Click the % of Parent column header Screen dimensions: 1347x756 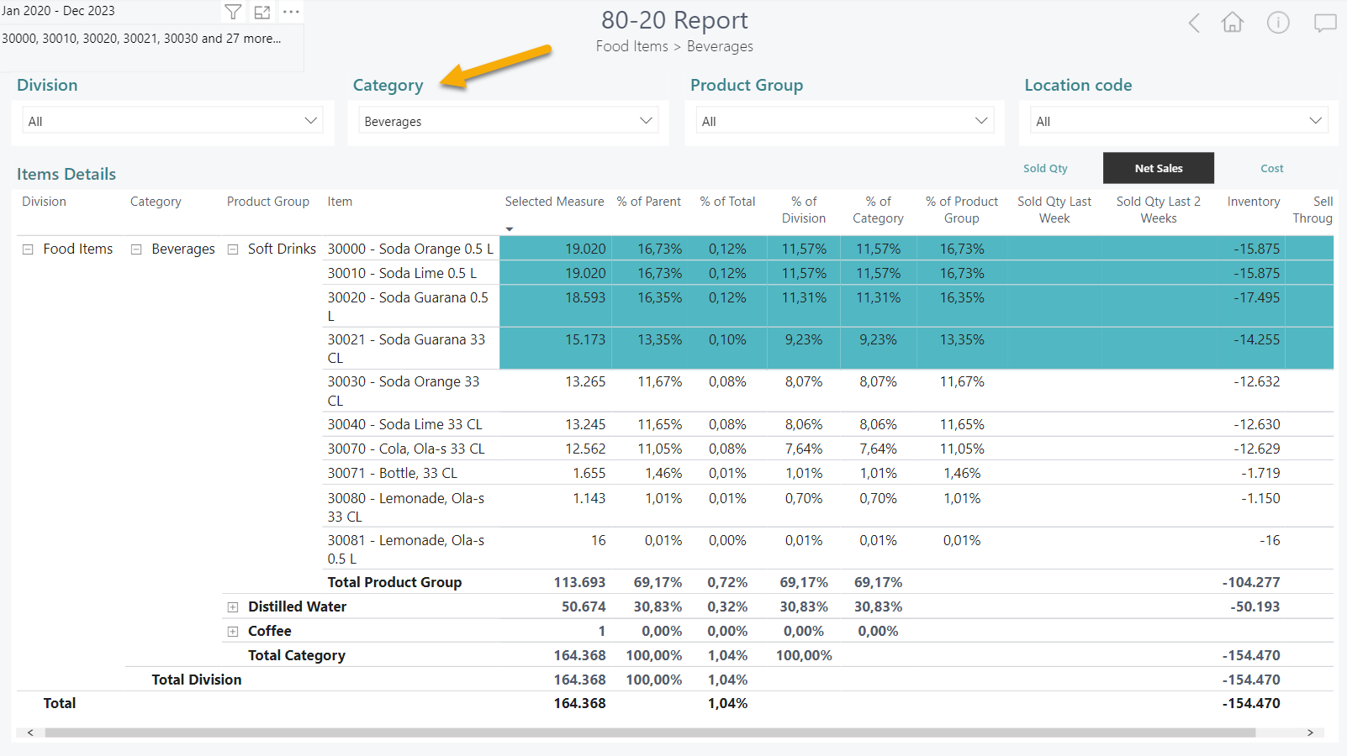click(648, 202)
